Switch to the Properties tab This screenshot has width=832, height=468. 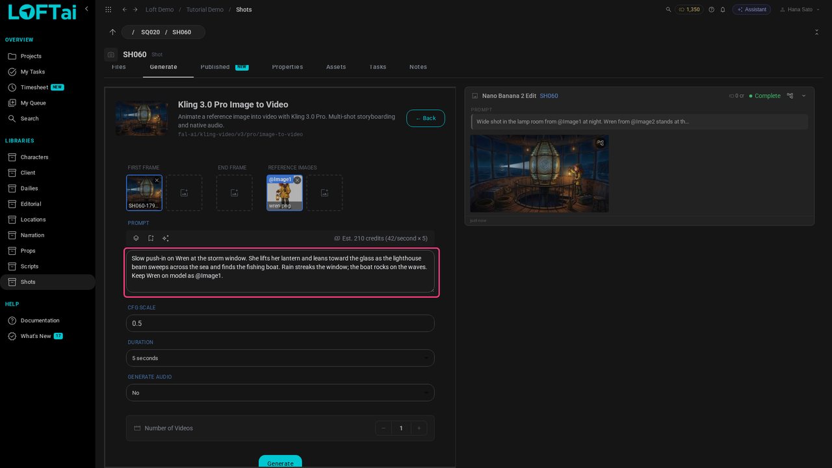pos(287,67)
